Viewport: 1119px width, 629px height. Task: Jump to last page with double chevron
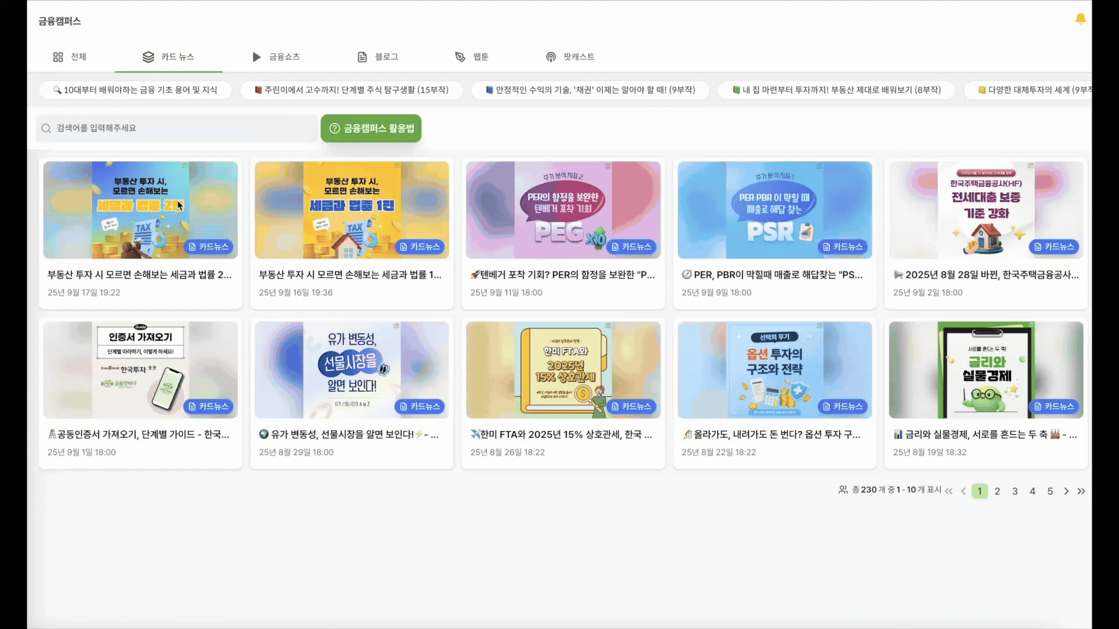[1082, 491]
